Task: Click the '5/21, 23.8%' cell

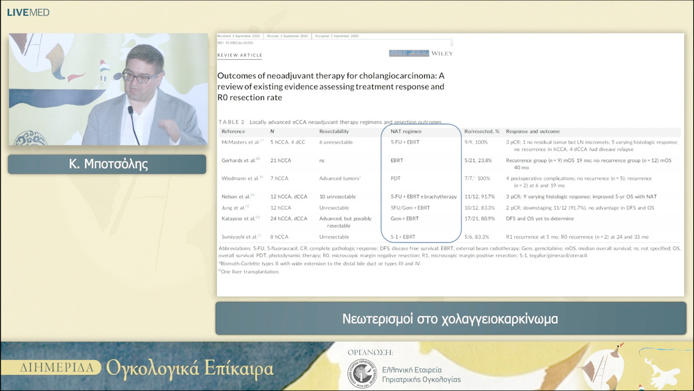Action: [x=478, y=160]
